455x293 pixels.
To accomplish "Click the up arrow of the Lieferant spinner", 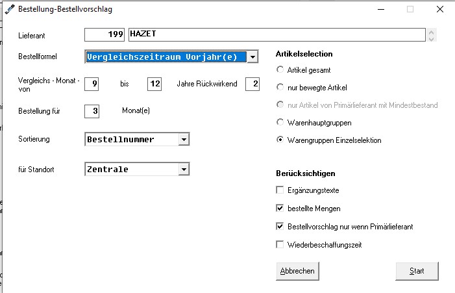I will tap(431, 32).
